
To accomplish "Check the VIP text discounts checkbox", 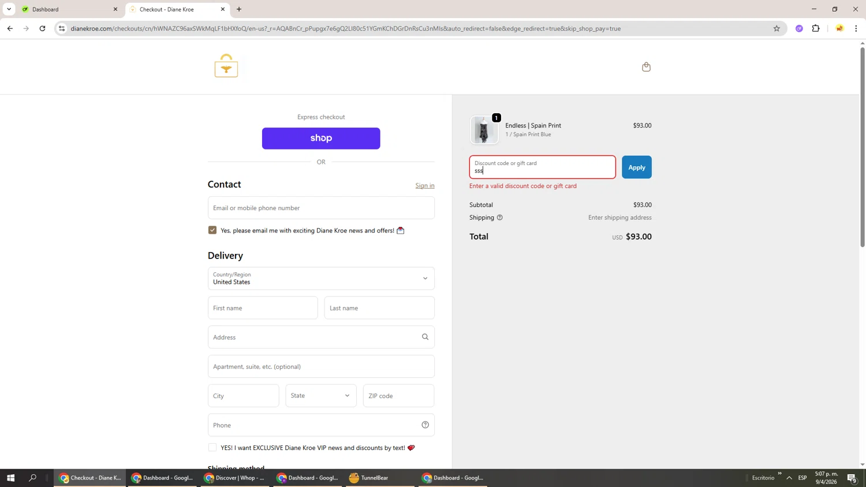I will click(212, 448).
